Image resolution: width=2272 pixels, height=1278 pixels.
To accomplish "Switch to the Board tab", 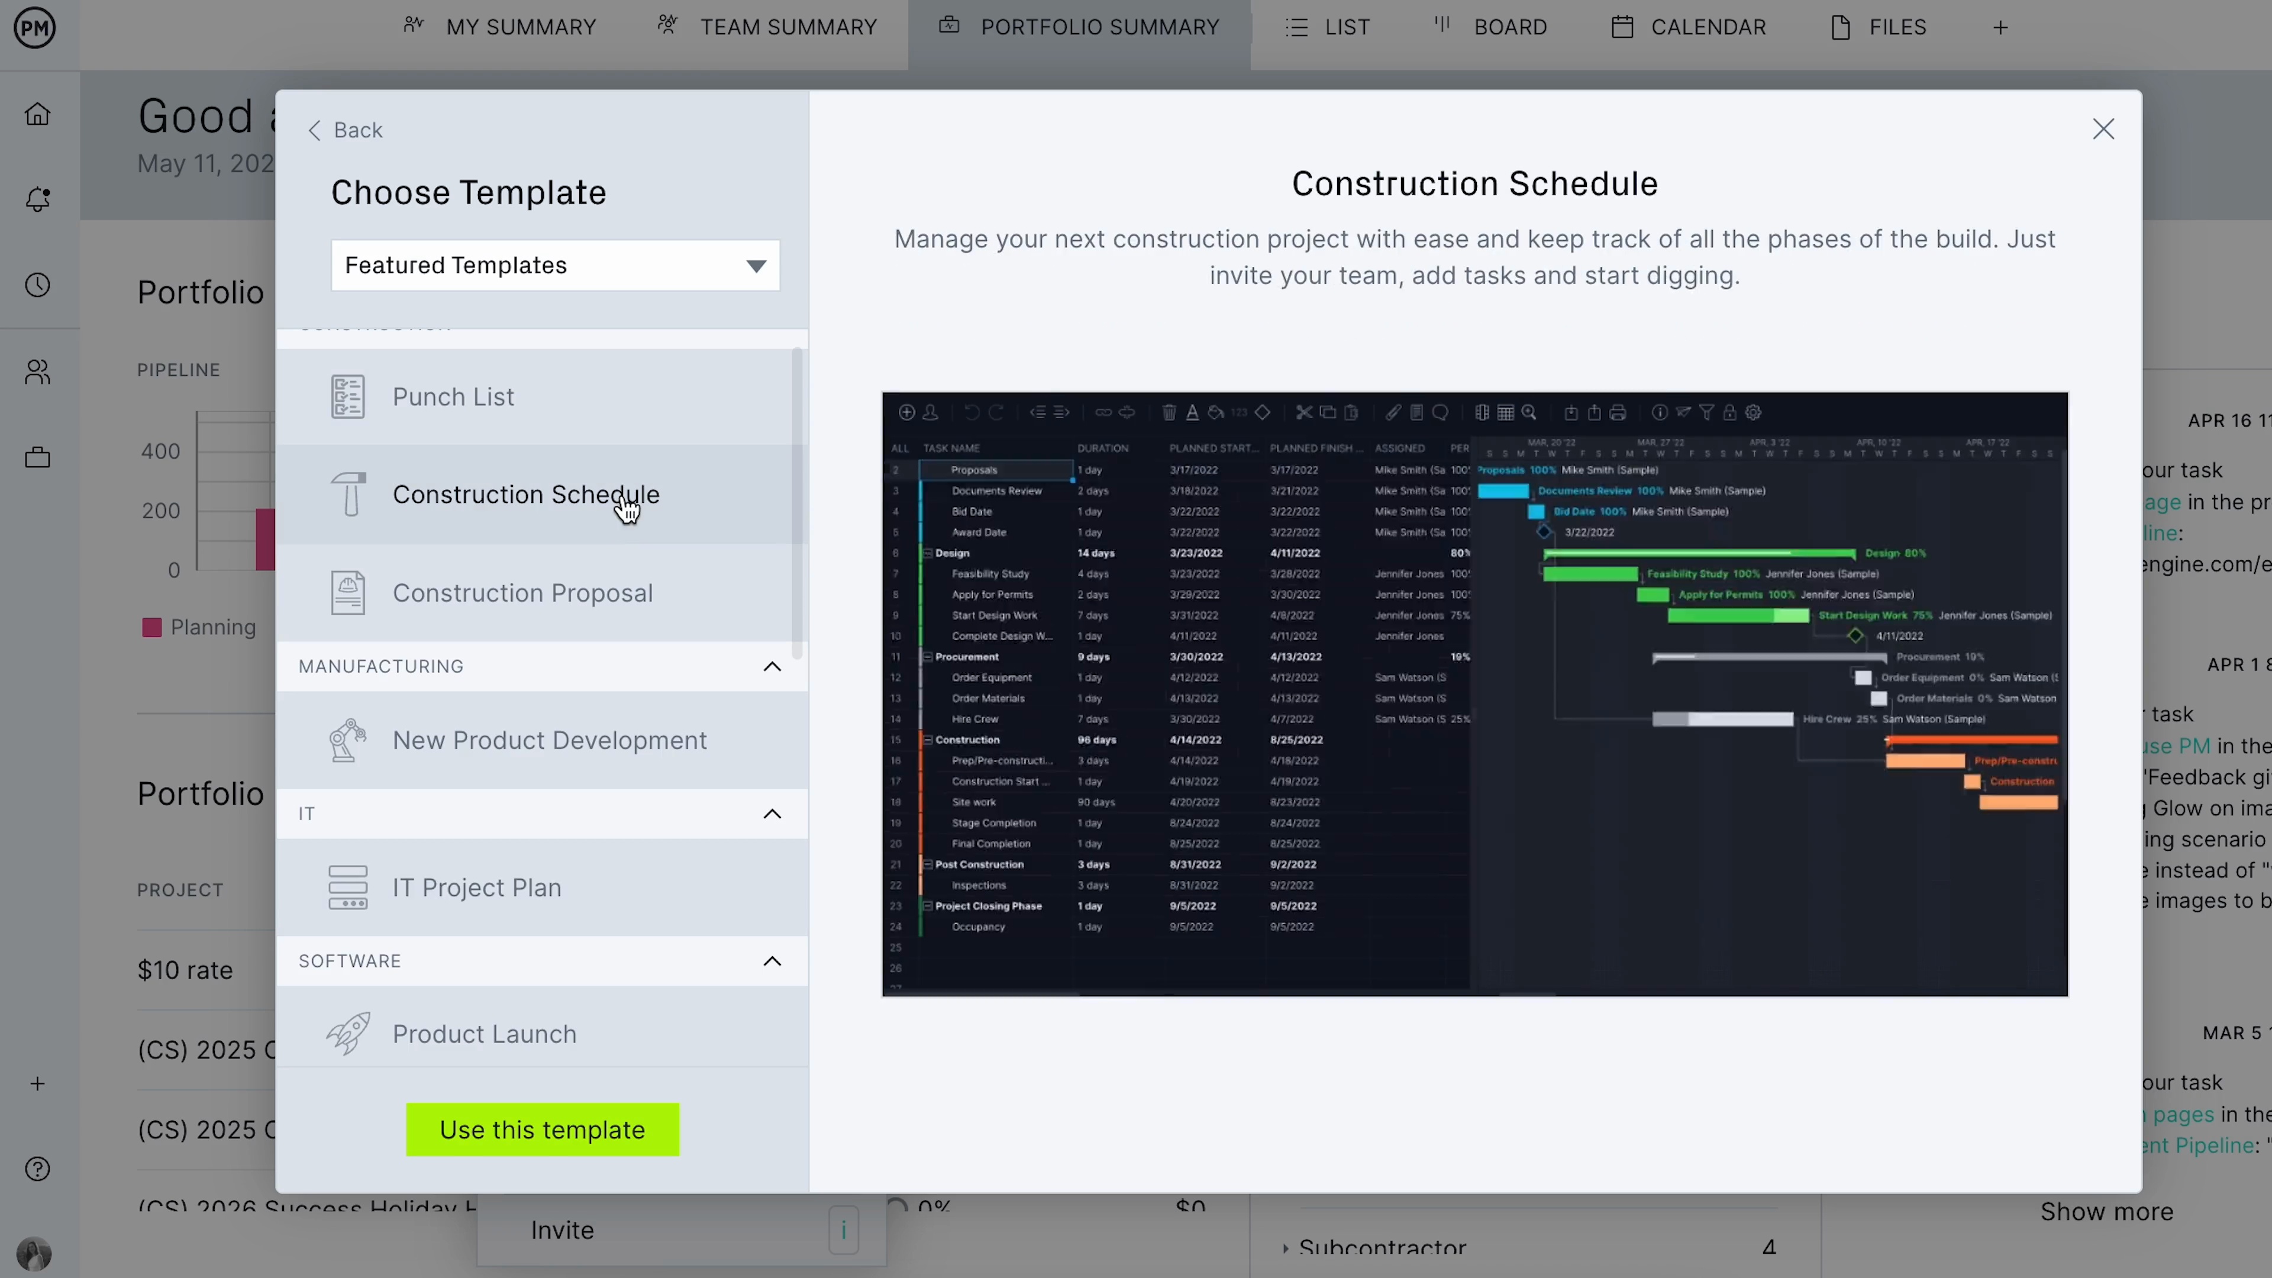I will [x=1490, y=27].
